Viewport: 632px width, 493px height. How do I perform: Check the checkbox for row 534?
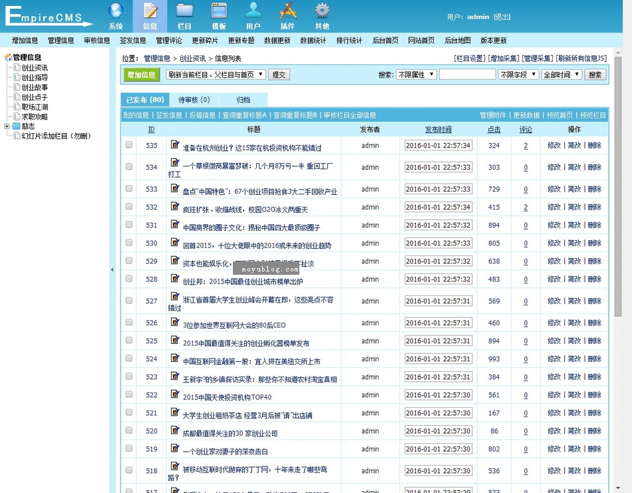click(129, 166)
